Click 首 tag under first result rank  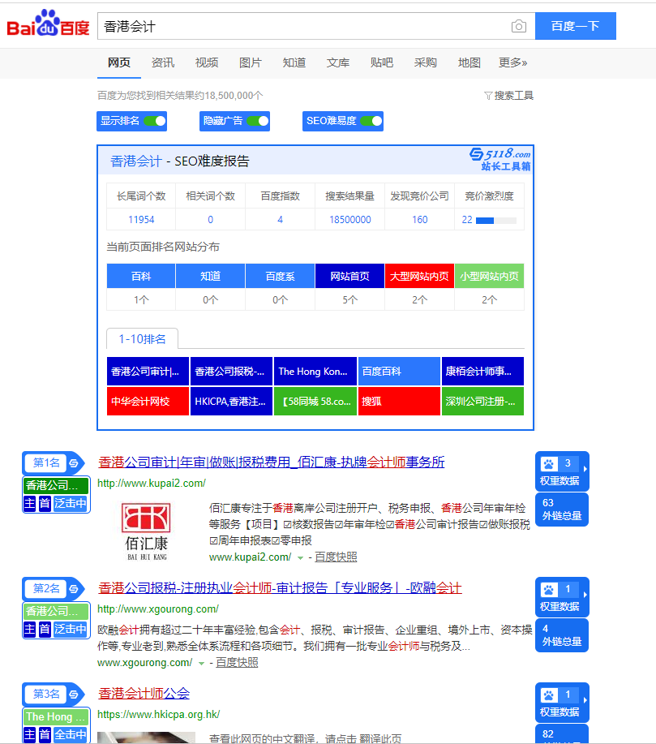click(45, 503)
